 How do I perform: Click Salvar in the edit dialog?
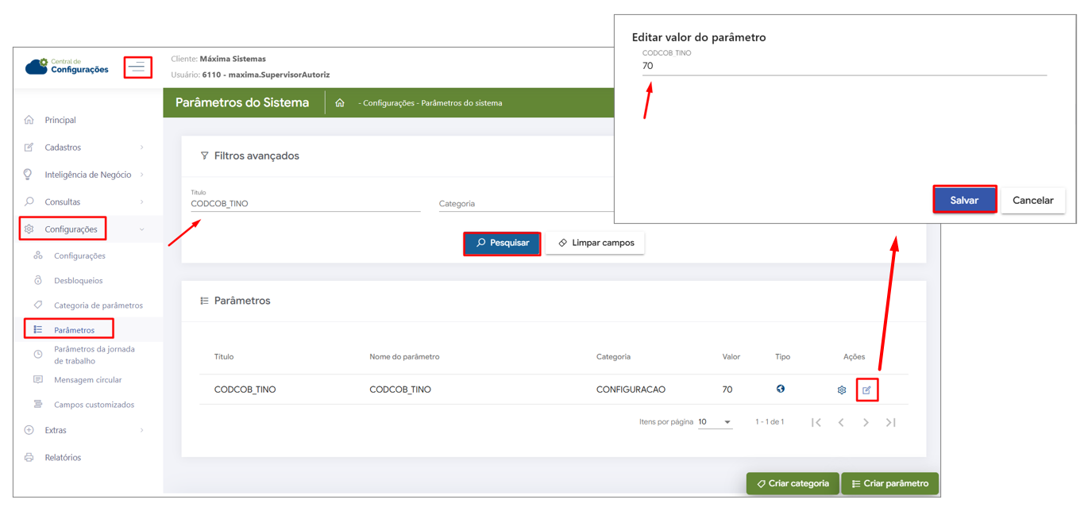pyautogui.click(x=964, y=200)
